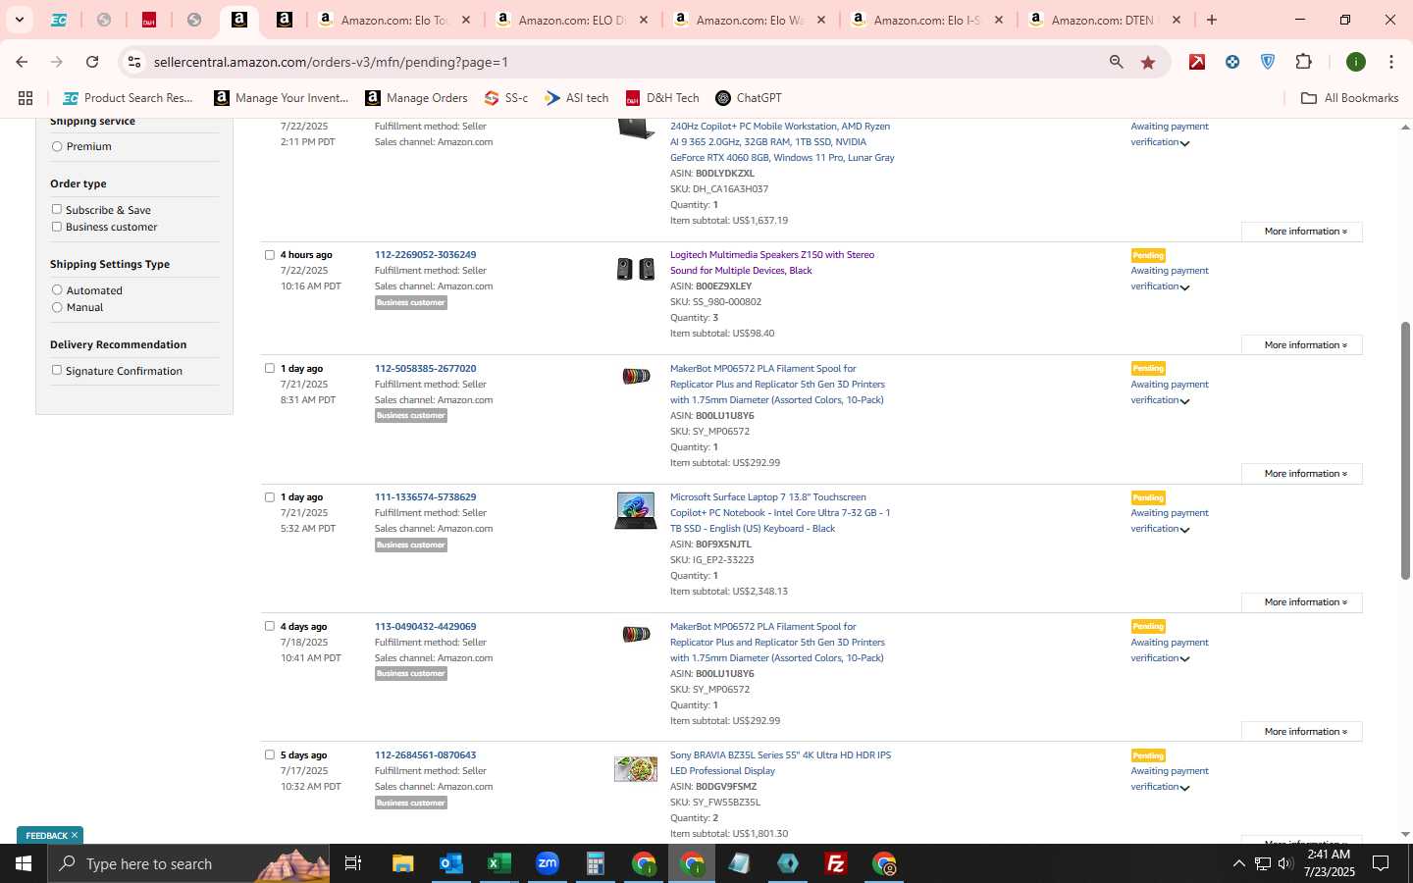Open order 112-2269052-3036249 link
This screenshot has height=883, width=1413.
[425, 255]
